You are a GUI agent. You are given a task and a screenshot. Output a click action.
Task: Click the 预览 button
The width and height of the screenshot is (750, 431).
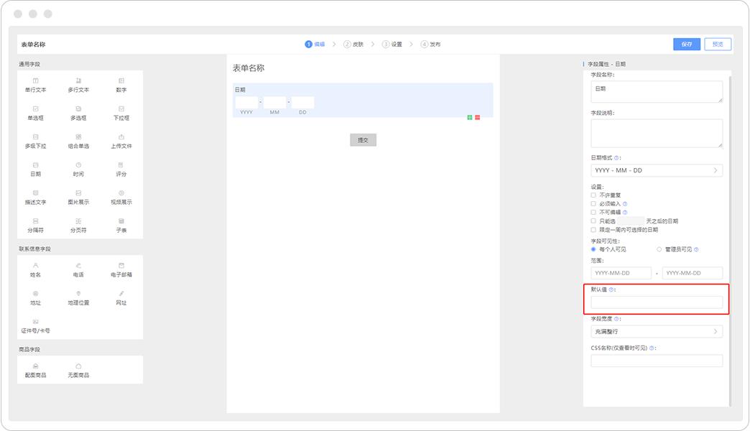coord(717,44)
